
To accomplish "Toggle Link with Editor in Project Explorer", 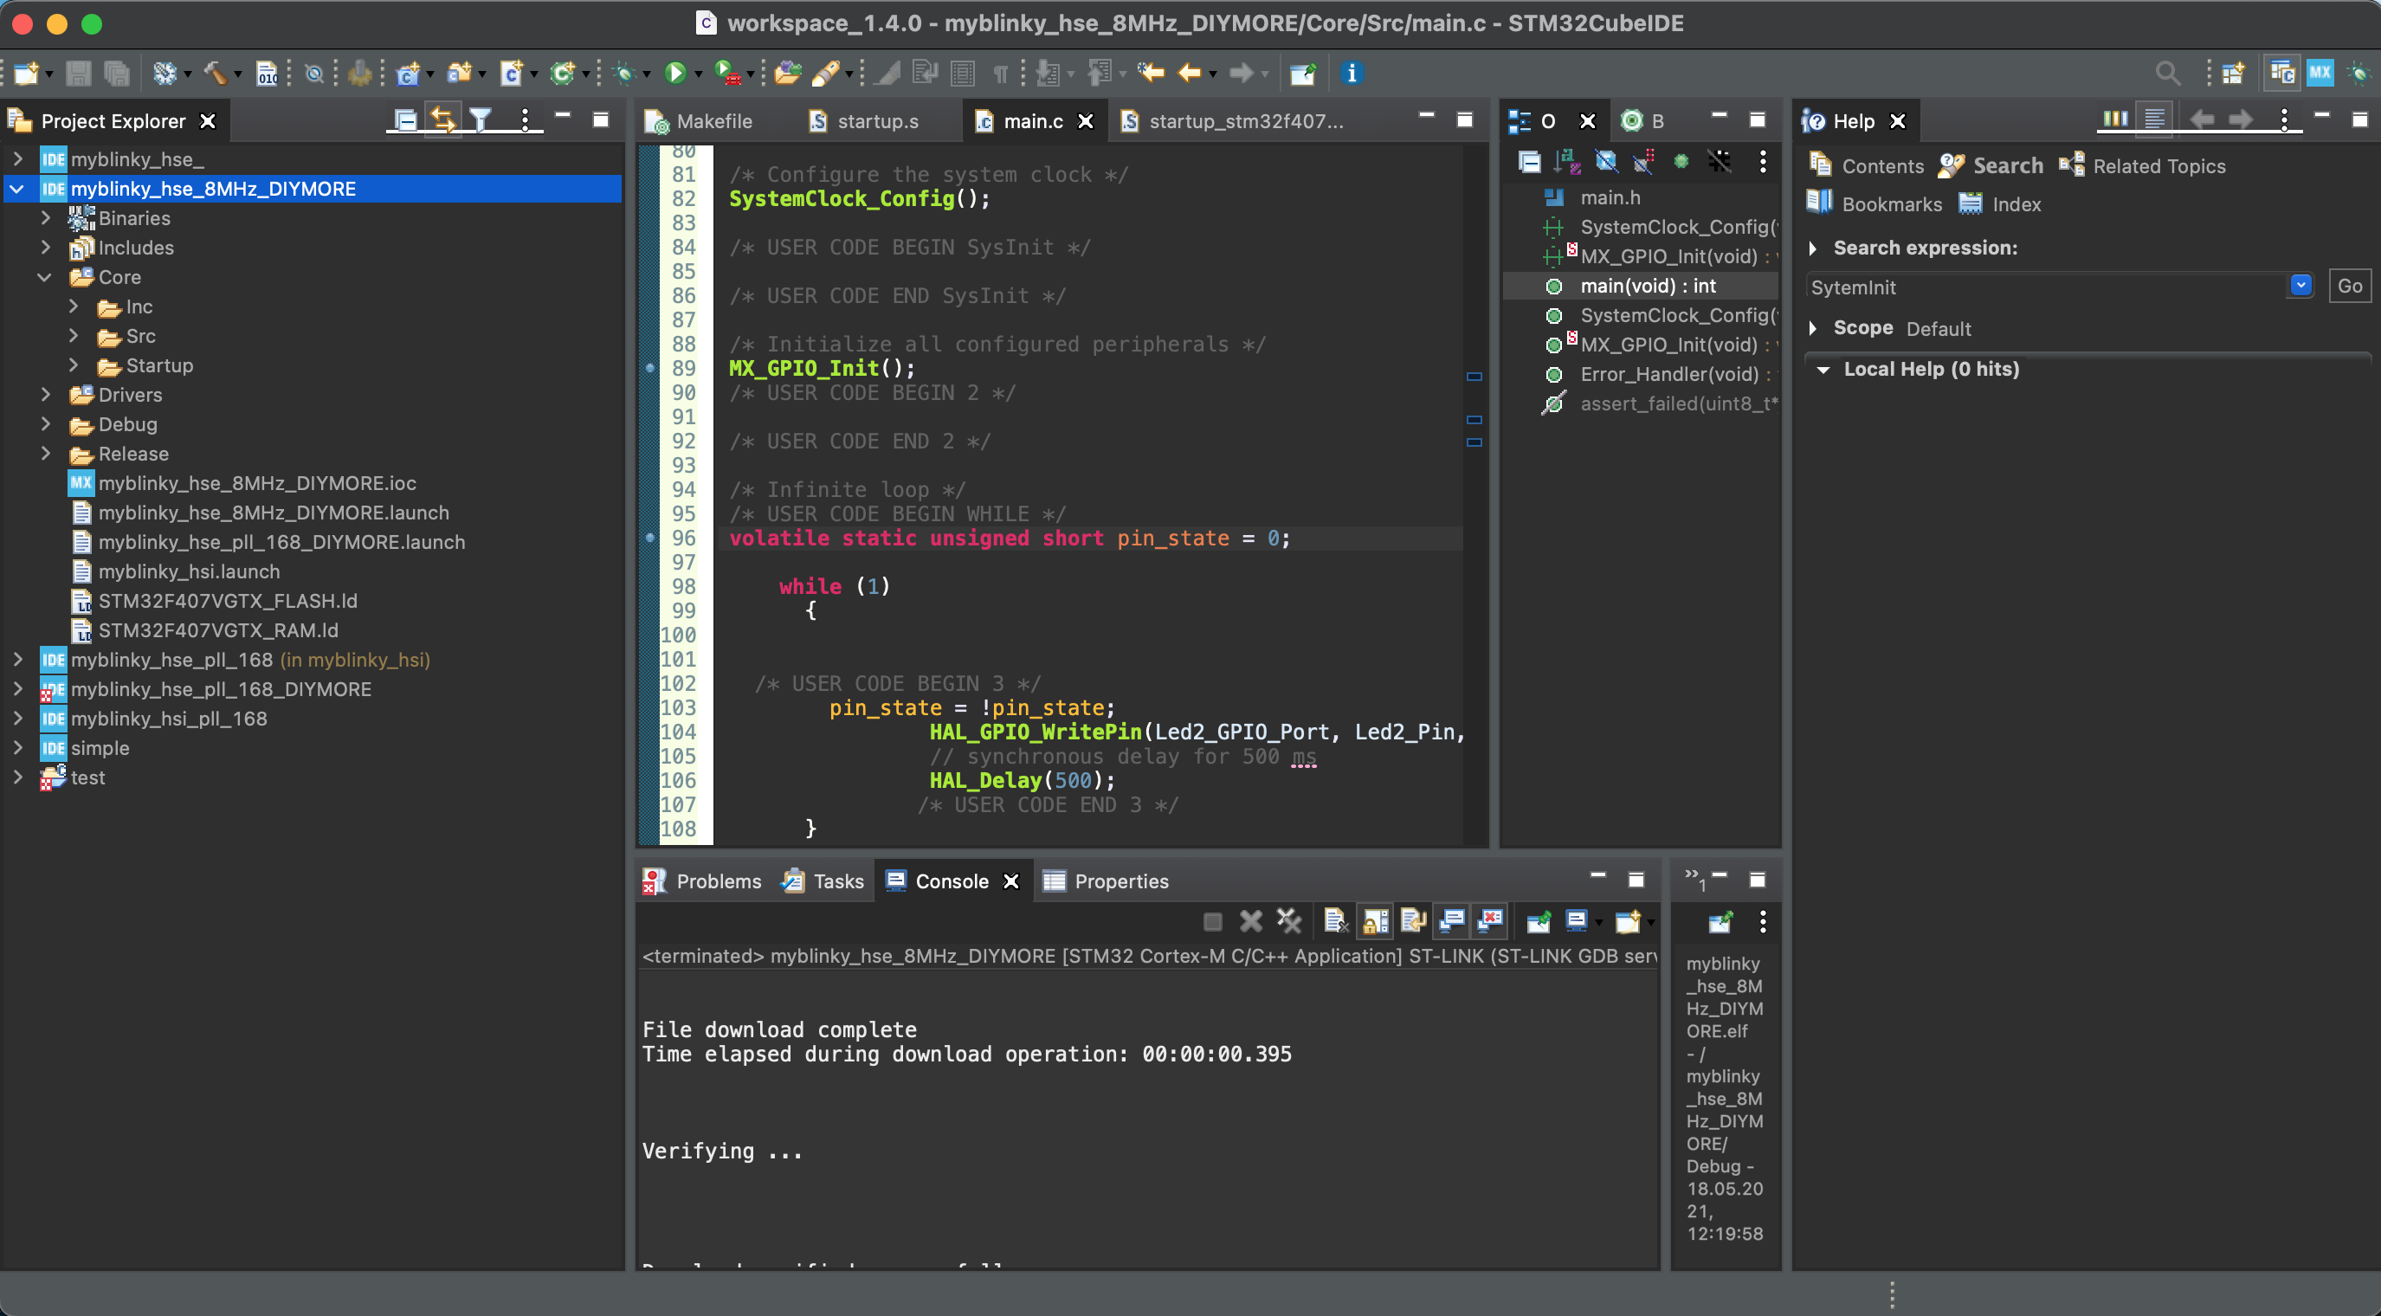I will tap(442, 120).
